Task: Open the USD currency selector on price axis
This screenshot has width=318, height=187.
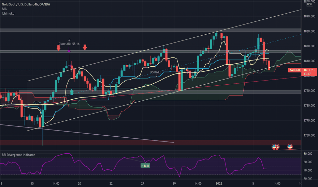Action: click(x=309, y=4)
